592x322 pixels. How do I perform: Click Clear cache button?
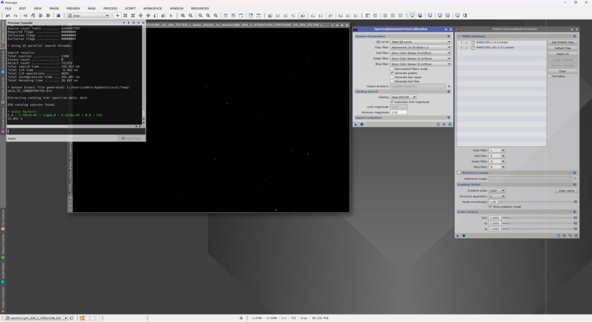(x=567, y=191)
